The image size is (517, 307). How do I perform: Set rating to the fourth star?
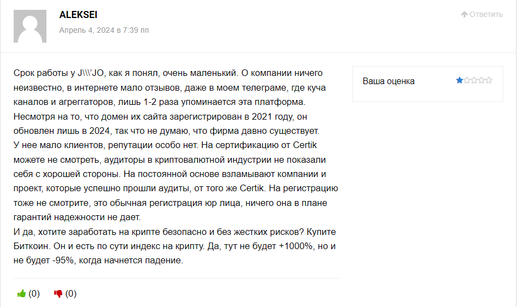click(481, 80)
